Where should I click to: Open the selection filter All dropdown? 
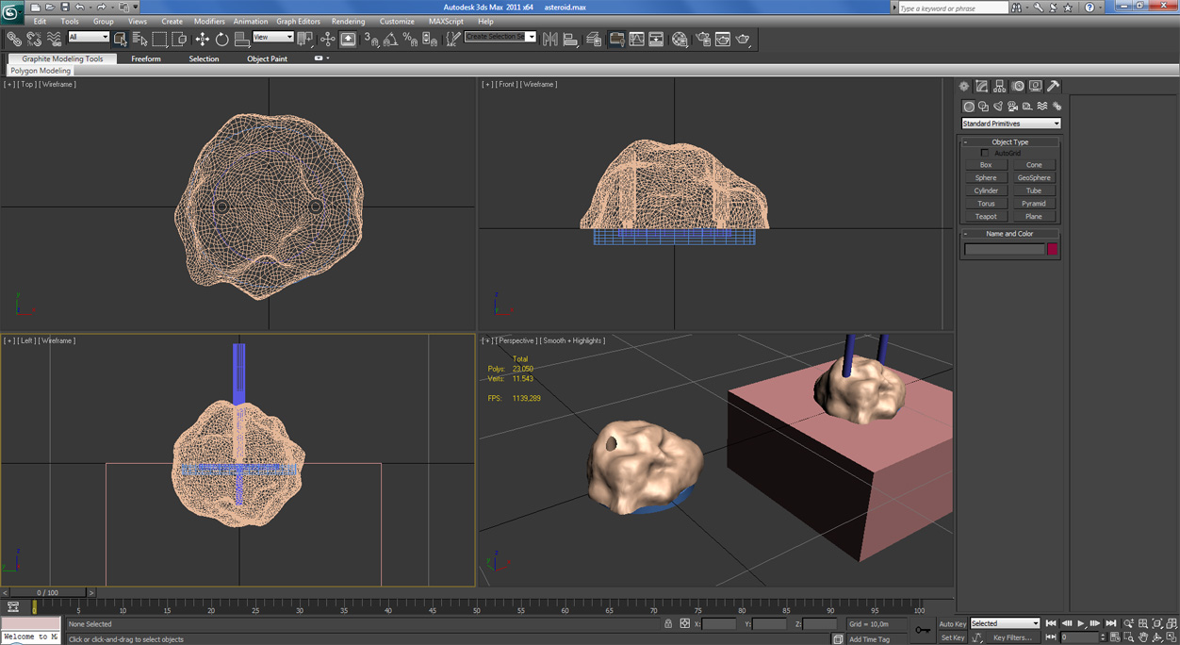[x=89, y=38]
